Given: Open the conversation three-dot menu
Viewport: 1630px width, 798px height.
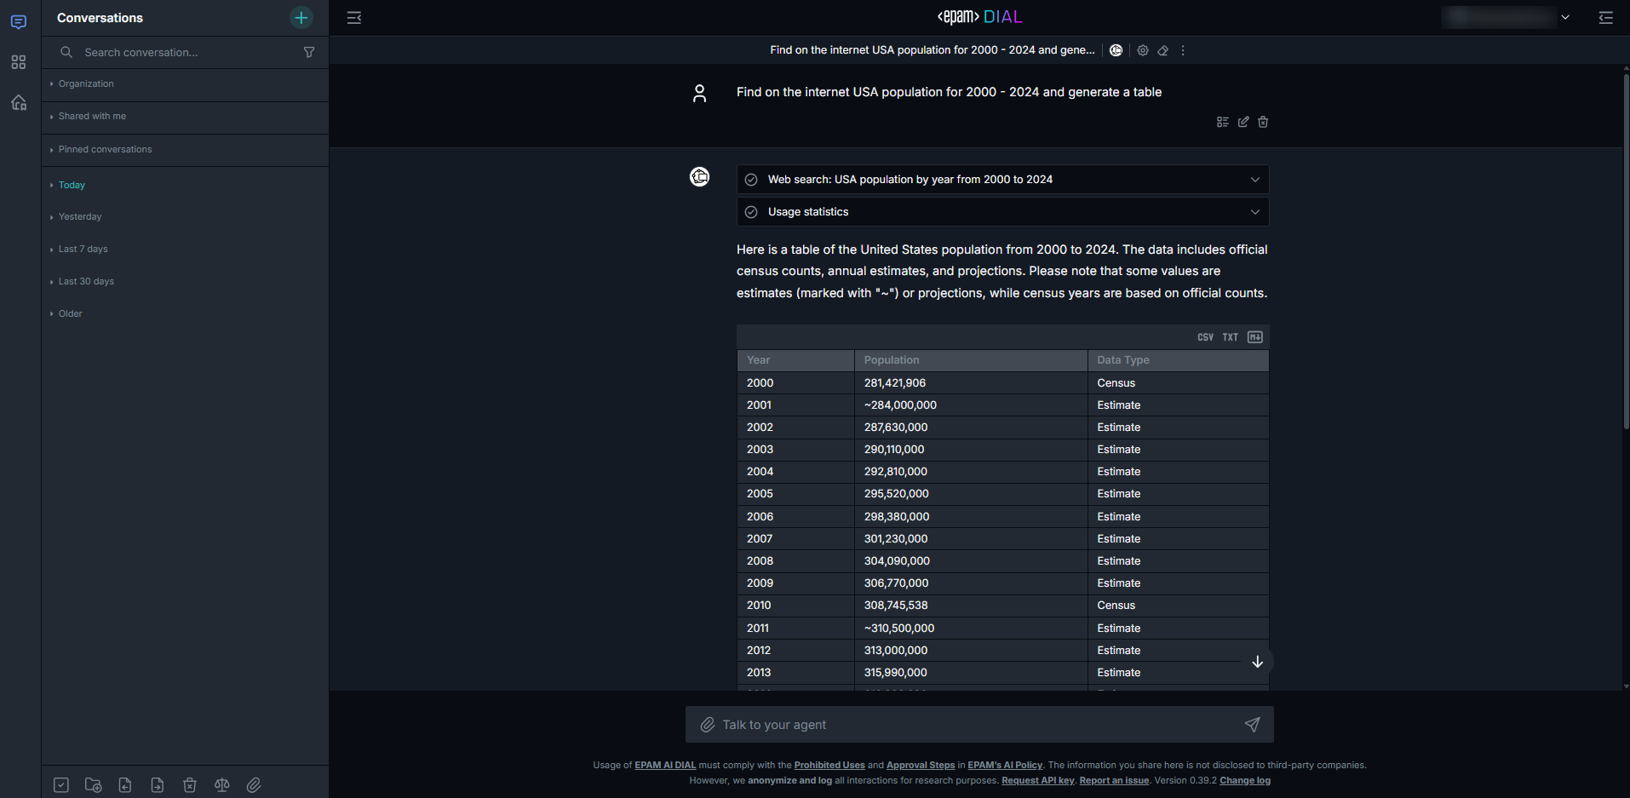Looking at the screenshot, I should click(1183, 51).
